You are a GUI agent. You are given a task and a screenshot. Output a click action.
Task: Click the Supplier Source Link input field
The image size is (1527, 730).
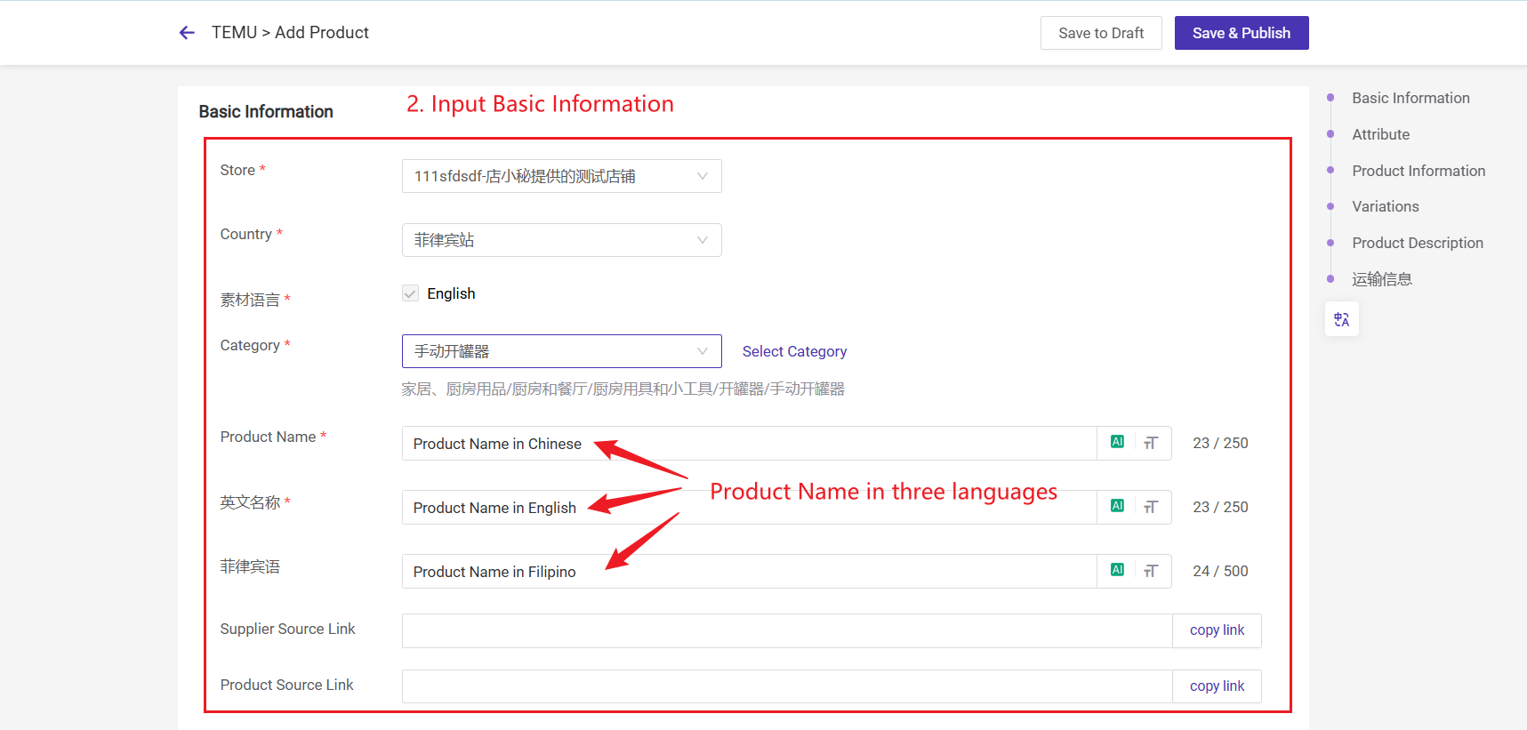787,630
